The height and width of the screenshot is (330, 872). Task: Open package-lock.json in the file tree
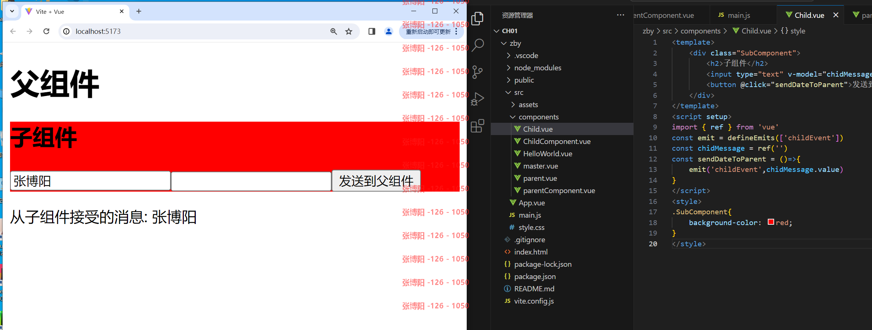click(x=562, y=264)
